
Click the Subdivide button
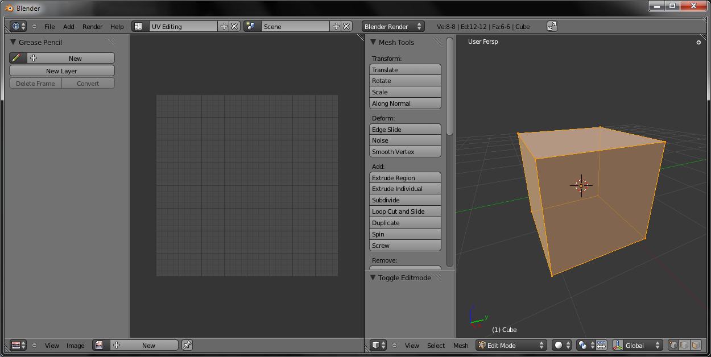coord(405,200)
